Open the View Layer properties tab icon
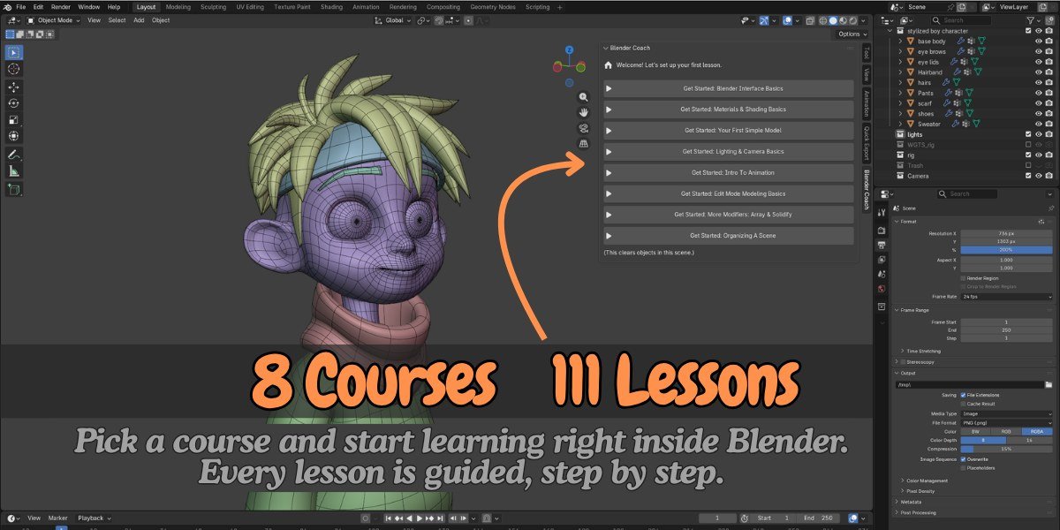 [881, 260]
